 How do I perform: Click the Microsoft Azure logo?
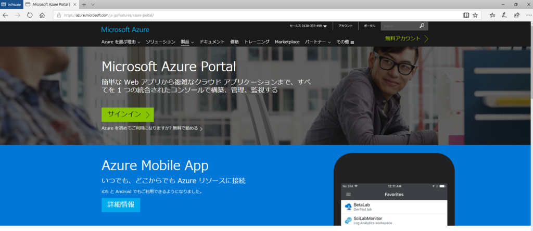pyautogui.click(x=125, y=30)
